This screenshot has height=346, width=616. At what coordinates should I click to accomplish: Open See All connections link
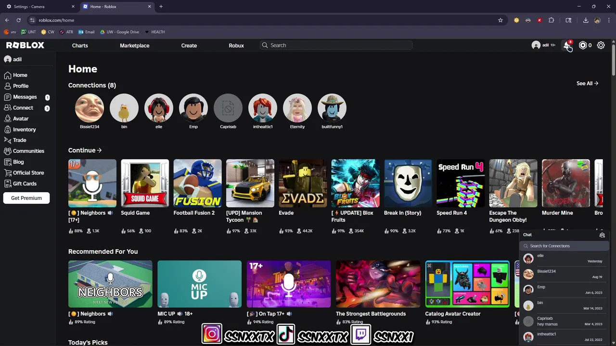tap(587, 83)
